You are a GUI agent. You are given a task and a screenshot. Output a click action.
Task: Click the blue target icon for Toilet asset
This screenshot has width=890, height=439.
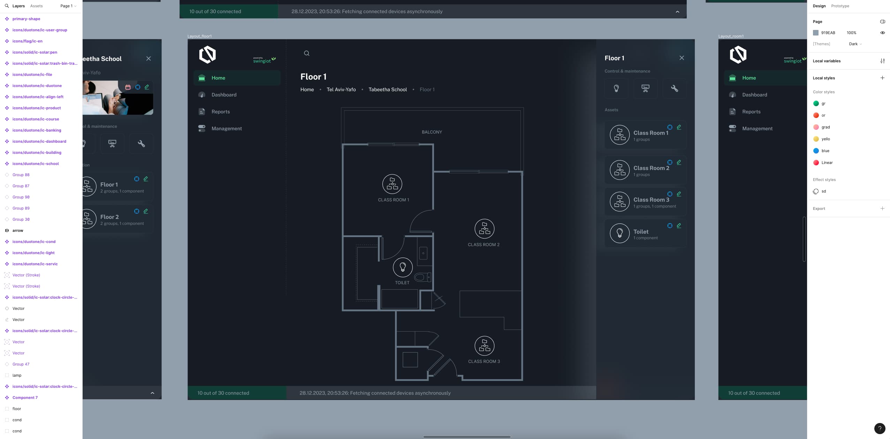[x=670, y=226]
